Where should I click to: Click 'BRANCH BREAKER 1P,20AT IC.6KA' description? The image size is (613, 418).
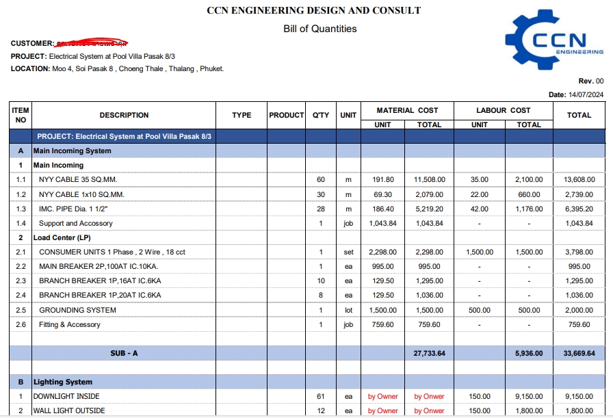click(x=100, y=296)
